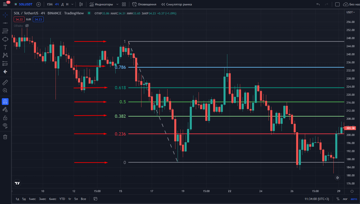Open the multi-chart layout selector
Viewport: 360px width, 204px height.
point(124,4)
